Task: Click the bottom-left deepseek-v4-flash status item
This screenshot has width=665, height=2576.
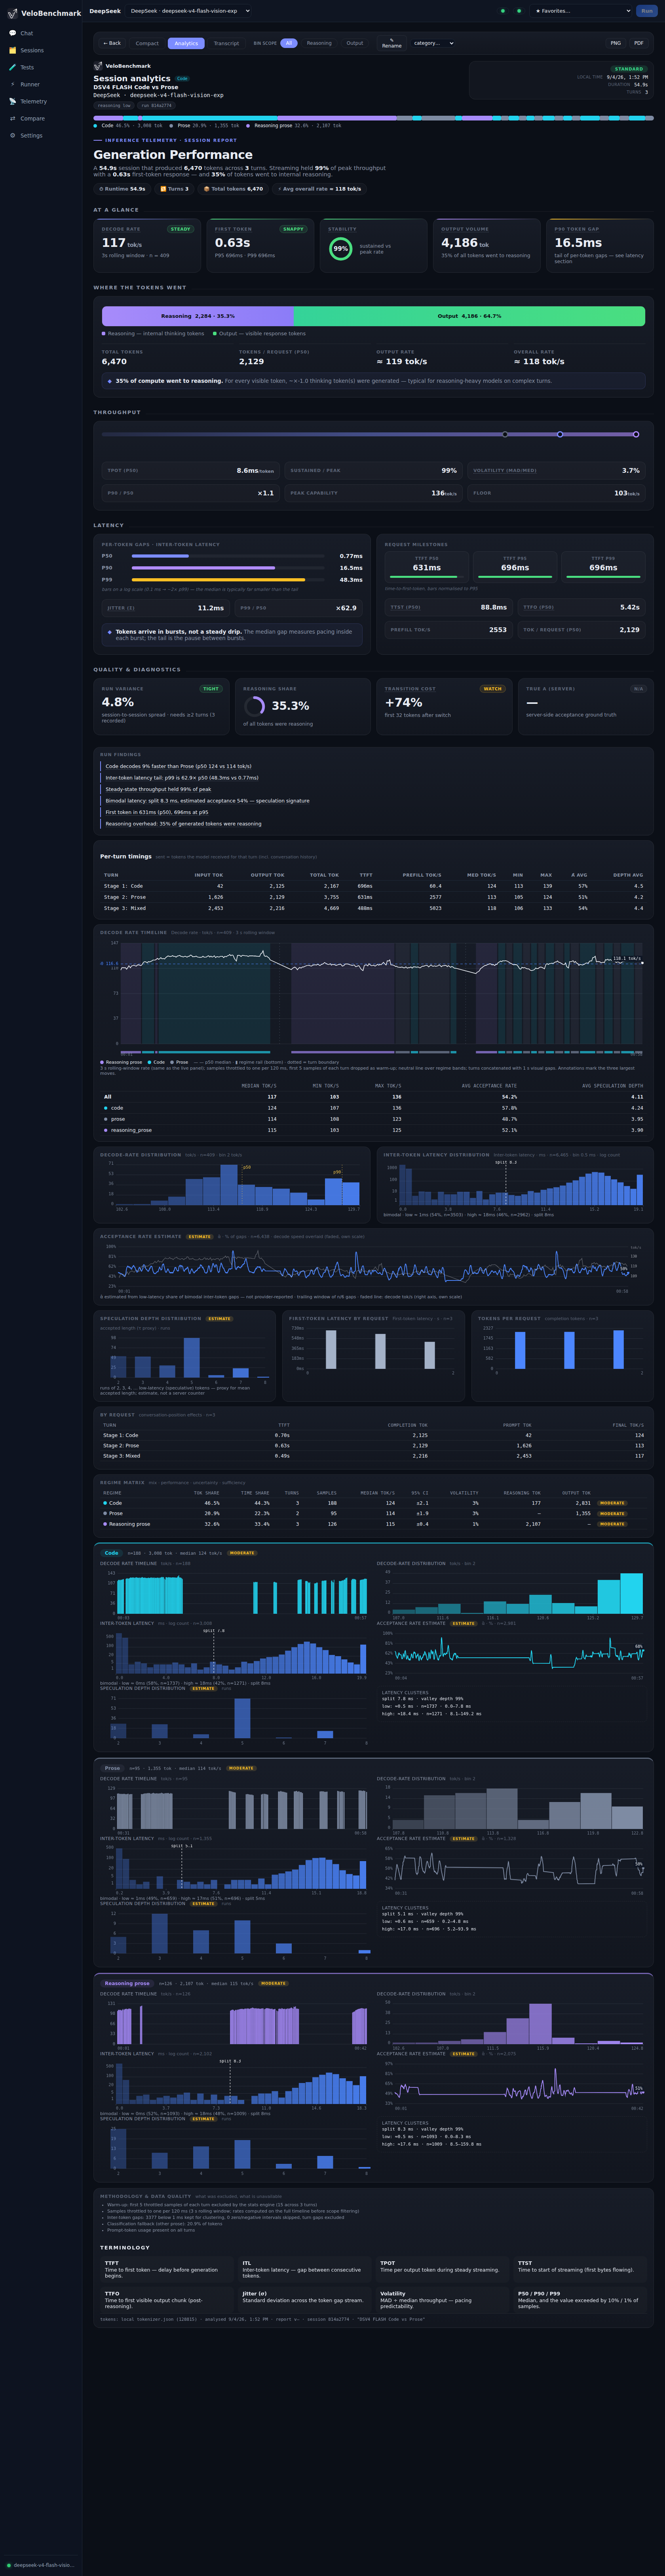Action: [40, 2565]
